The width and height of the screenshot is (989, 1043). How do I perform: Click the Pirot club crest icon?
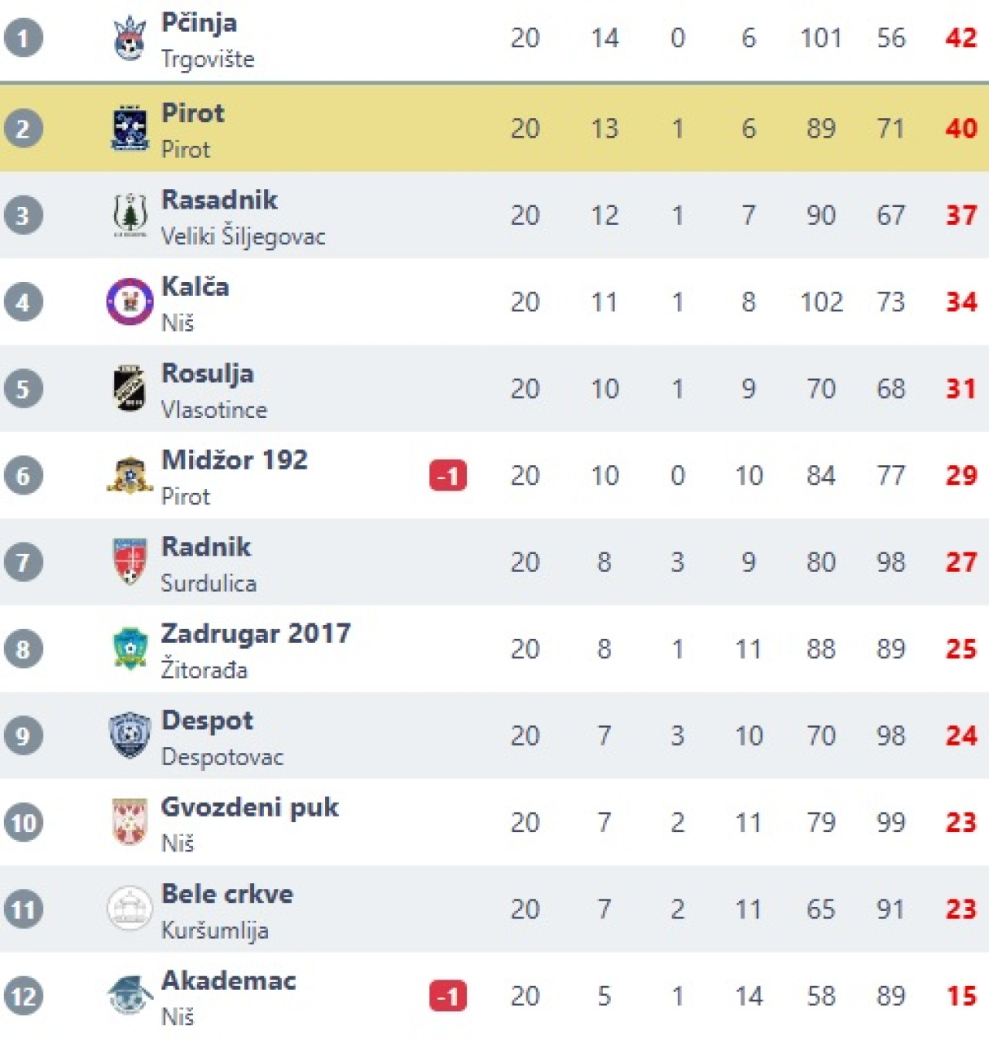(130, 128)
